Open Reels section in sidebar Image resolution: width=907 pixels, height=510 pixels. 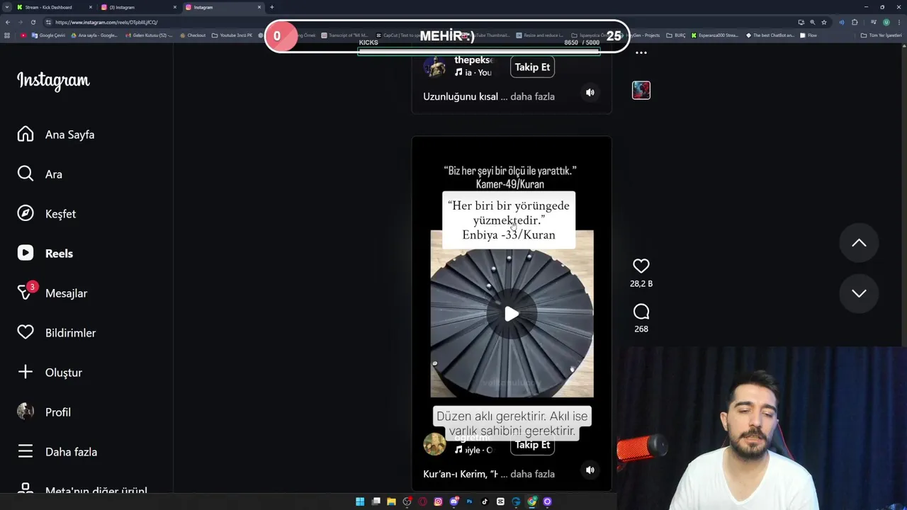click(x=45, y=254)
